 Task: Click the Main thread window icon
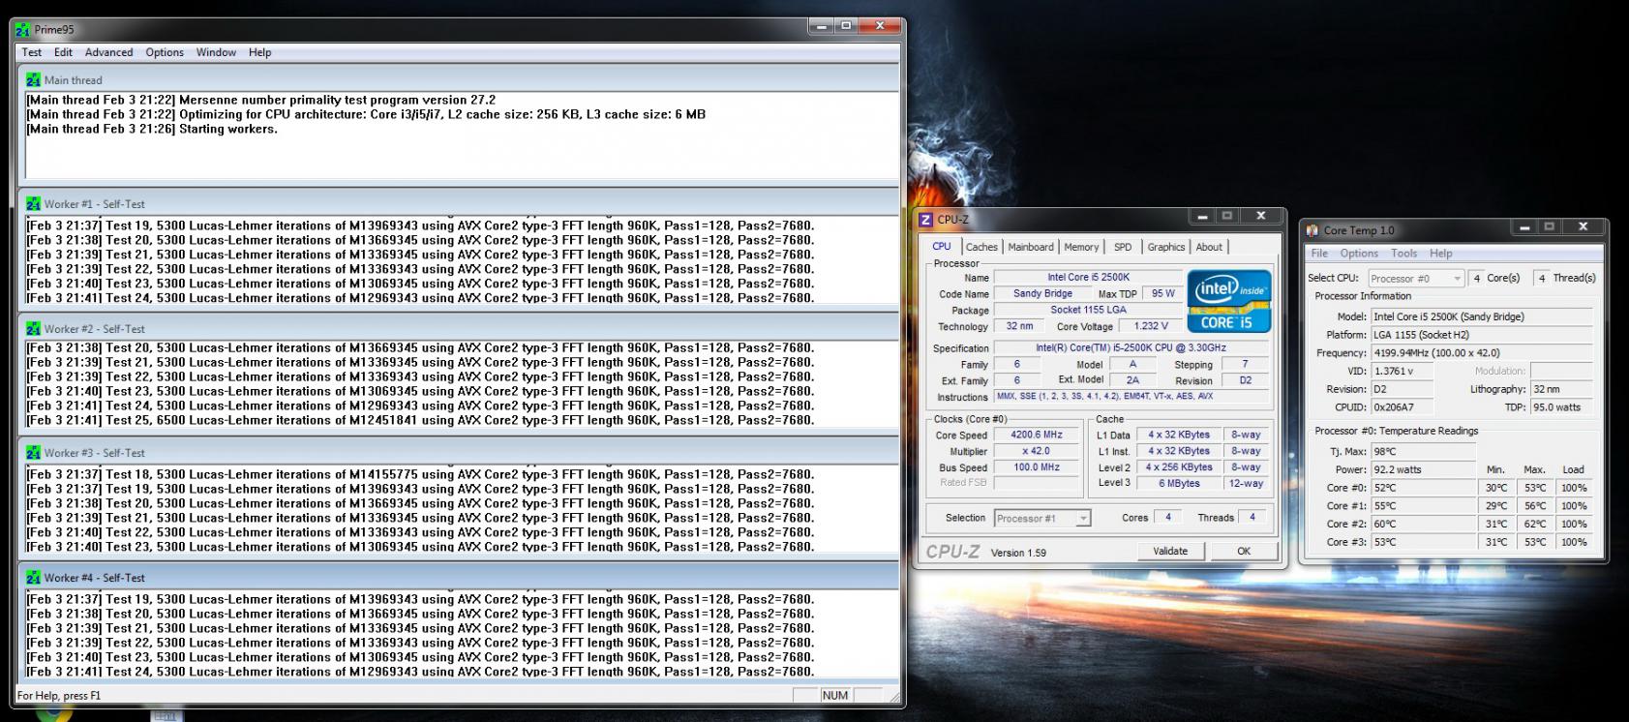pos(34,80)
